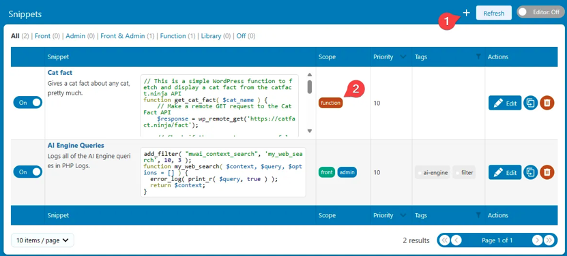Open the Cat fact snippet title
Screen dimensions: 567x256
click(x=60, y=73)
